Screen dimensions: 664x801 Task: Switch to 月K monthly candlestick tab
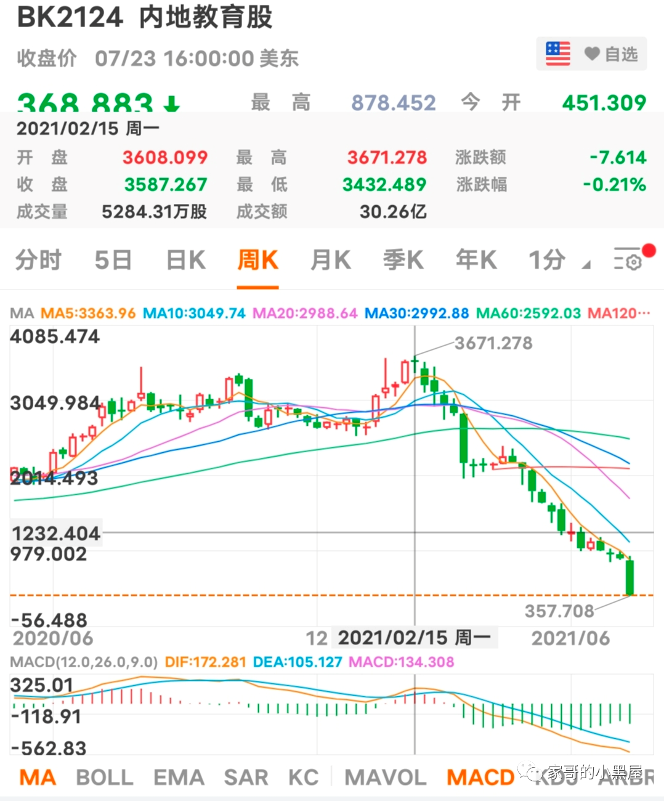[330, 260]
